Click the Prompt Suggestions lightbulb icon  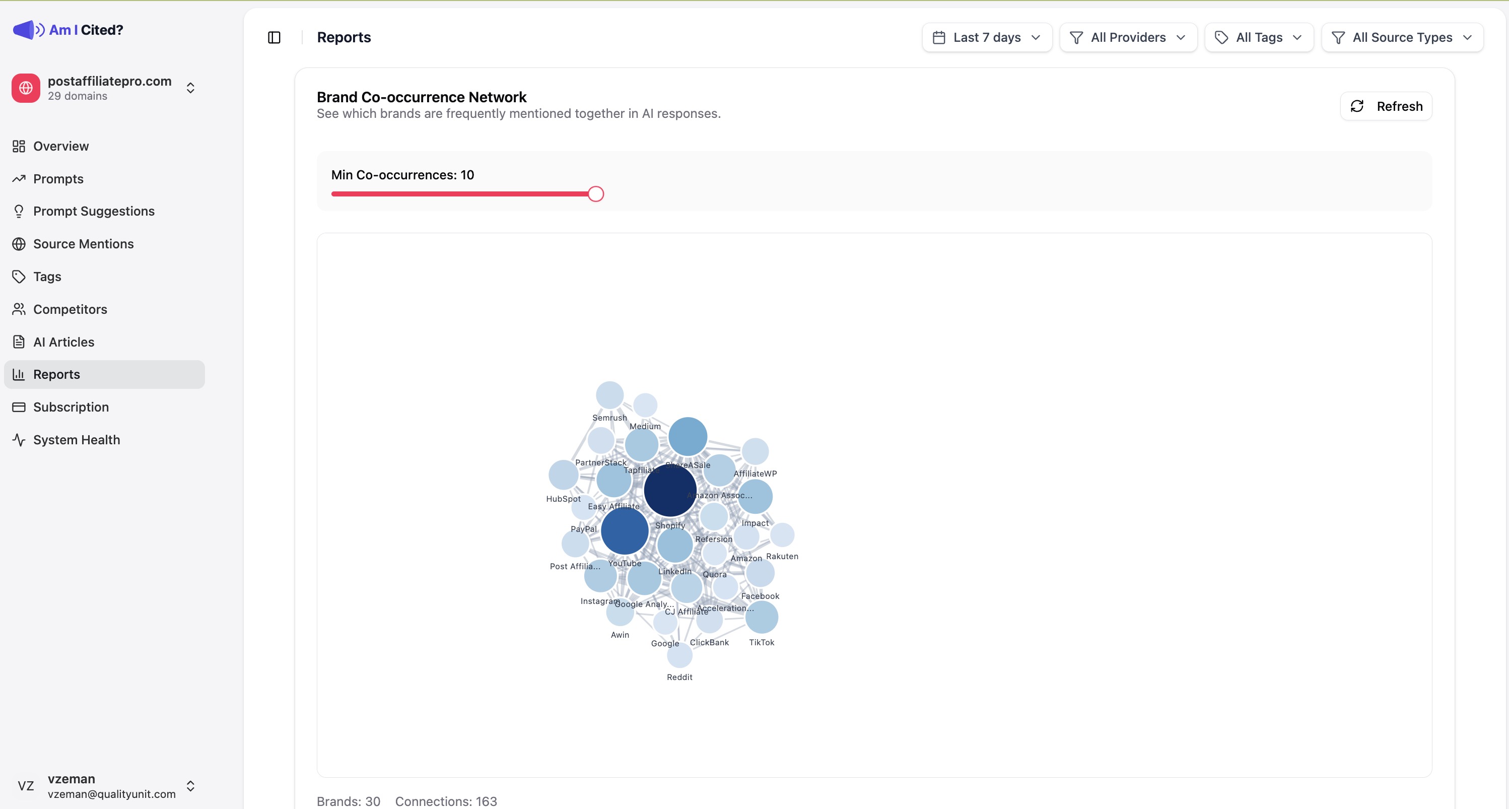point(19,211)
